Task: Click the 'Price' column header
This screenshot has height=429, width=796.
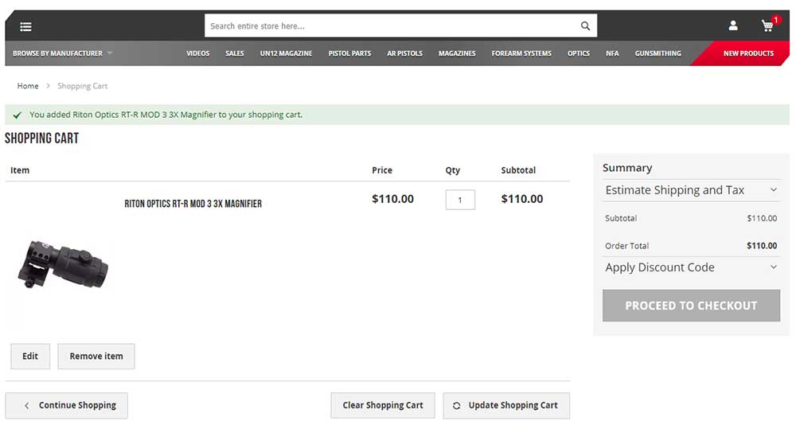Action: [382, 170]
